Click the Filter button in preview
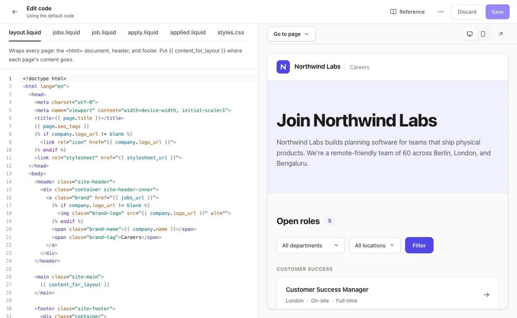The width and height of the screenshot is (517, 318). 419,245
